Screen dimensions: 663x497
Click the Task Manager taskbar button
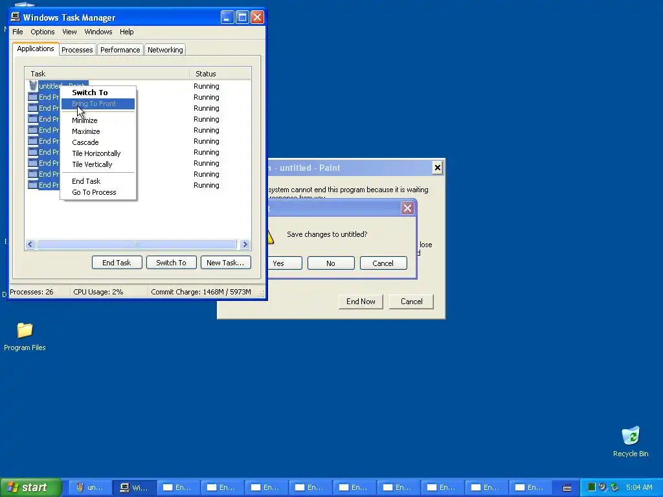tap(135, 487)
